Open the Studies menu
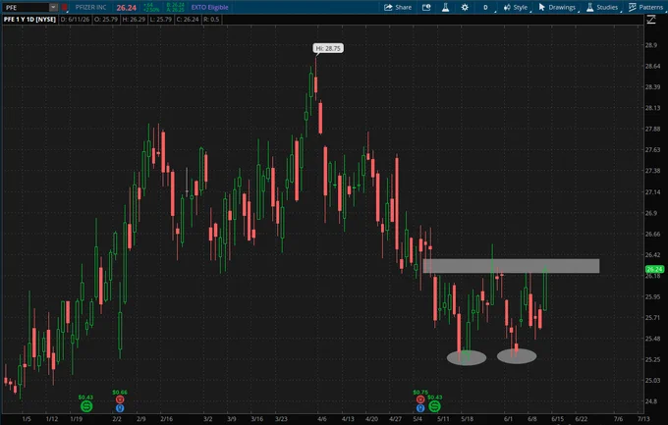The width and height of the screenshot is (668, 425). [x=602, y=7]
